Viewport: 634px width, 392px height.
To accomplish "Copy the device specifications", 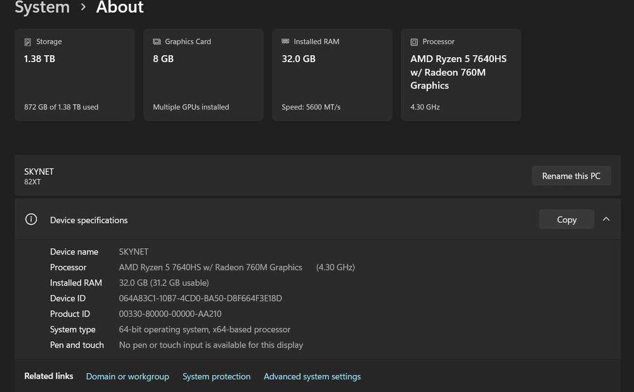I will pos(566,220).
